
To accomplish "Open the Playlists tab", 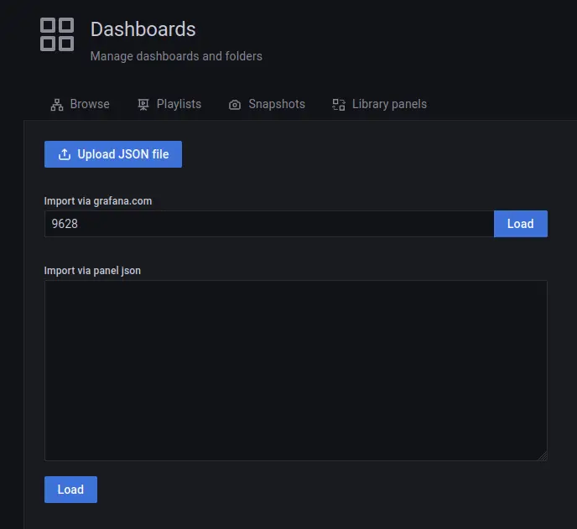I will pyautogui.click(x=179, y=104).
